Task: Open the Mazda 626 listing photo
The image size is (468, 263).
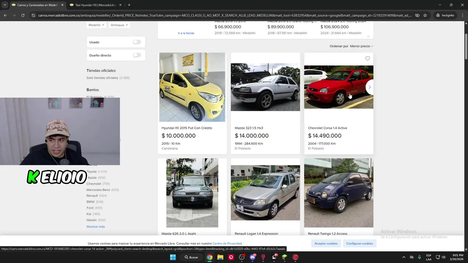Action: click(x=192, y=193)
